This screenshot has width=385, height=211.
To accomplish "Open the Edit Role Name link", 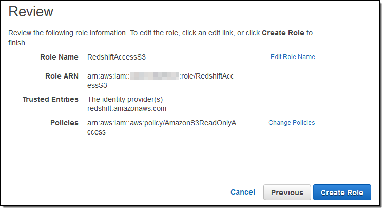I will 293,57.
